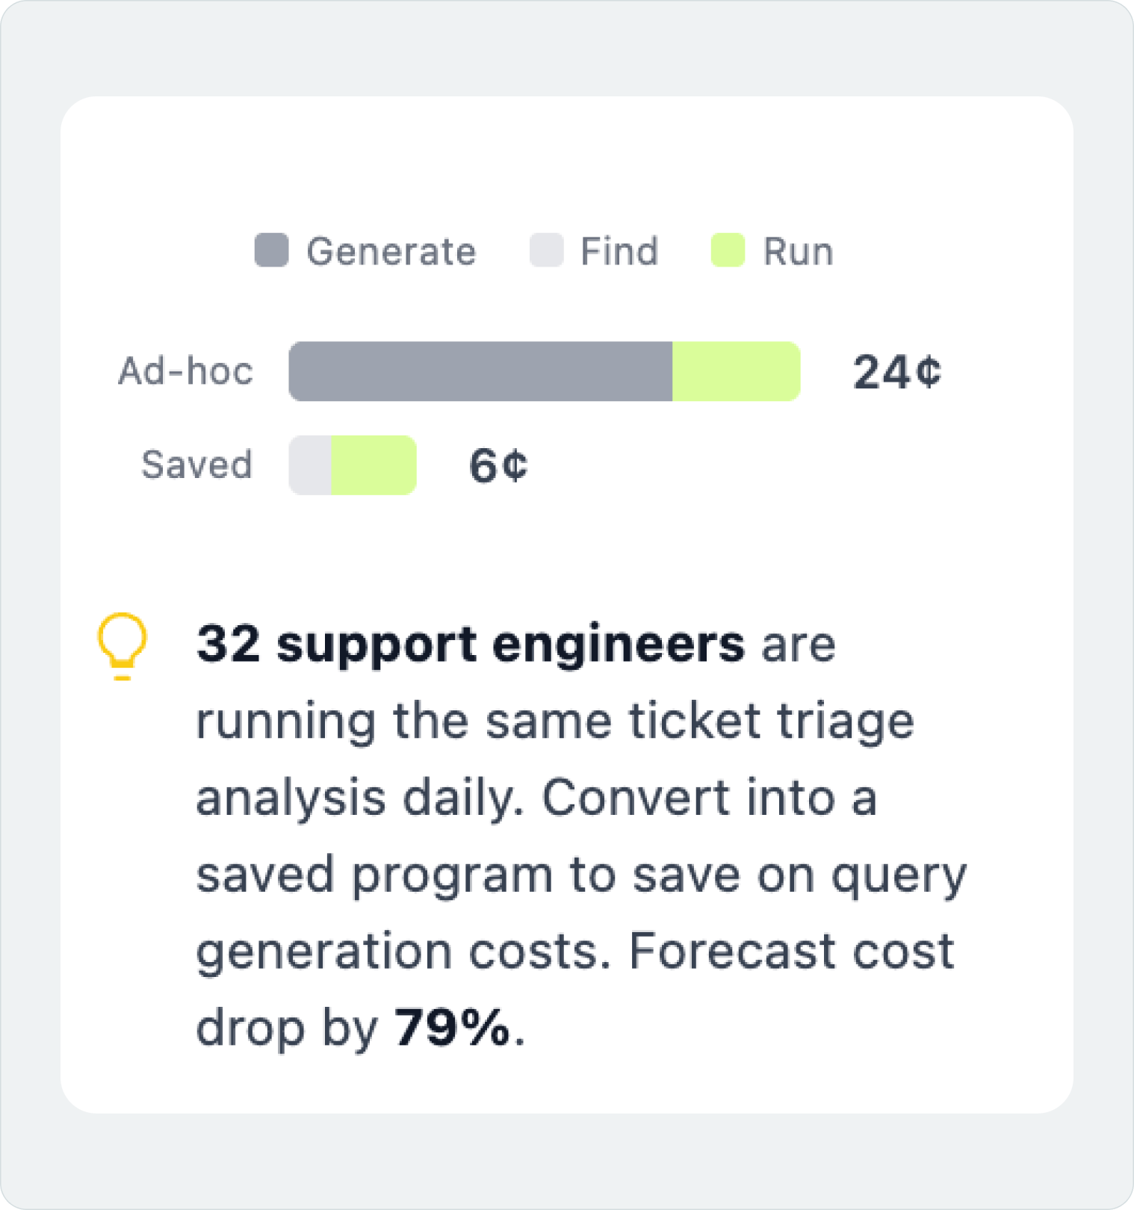
Task: Click the Find legend color swatch
Action: [x=546, y=250]
